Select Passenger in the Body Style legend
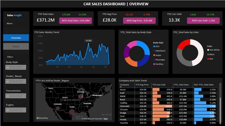225x126 pixels. 159,60
